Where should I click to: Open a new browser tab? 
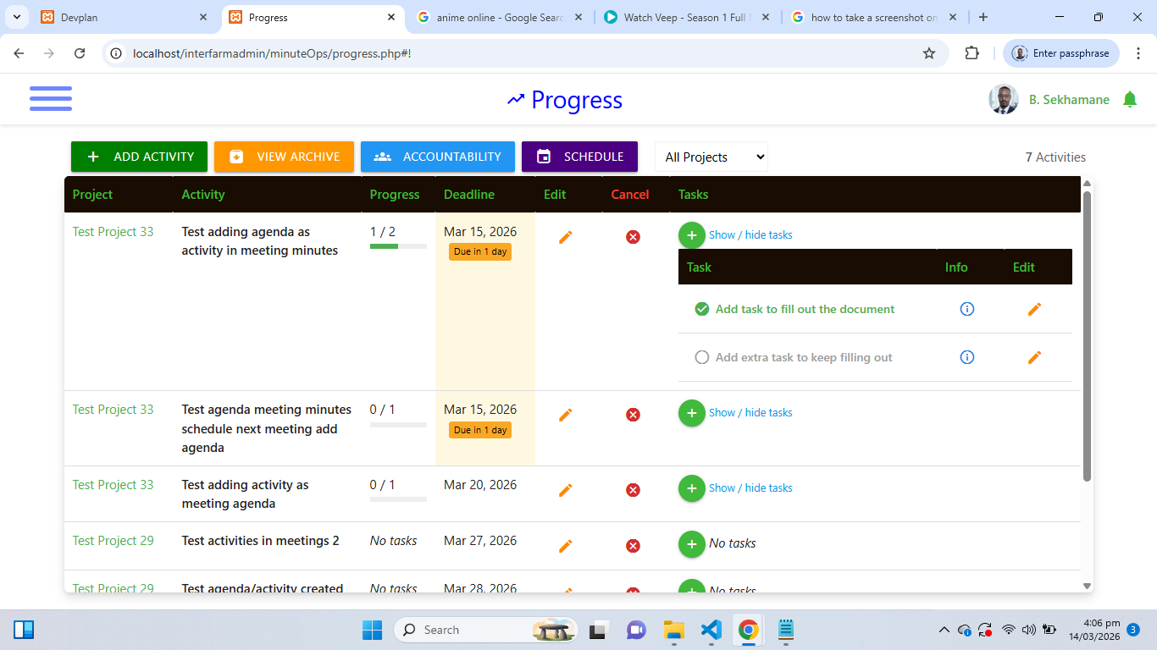pyautogui.click(x=983, y=17)
